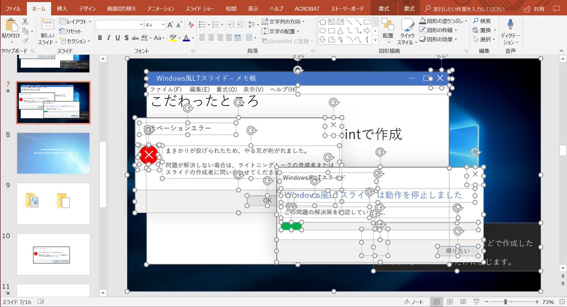Image resolution: width=567 pixels, height=307 pixels.
Task: Select the text box shape in gallery
Action: point(331,21)
